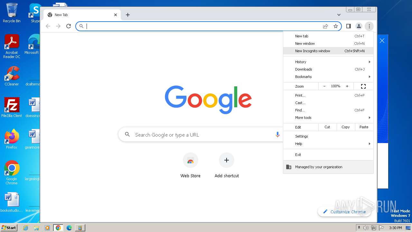
Task: Open Downloads from the menu
Action: [328, 69]
